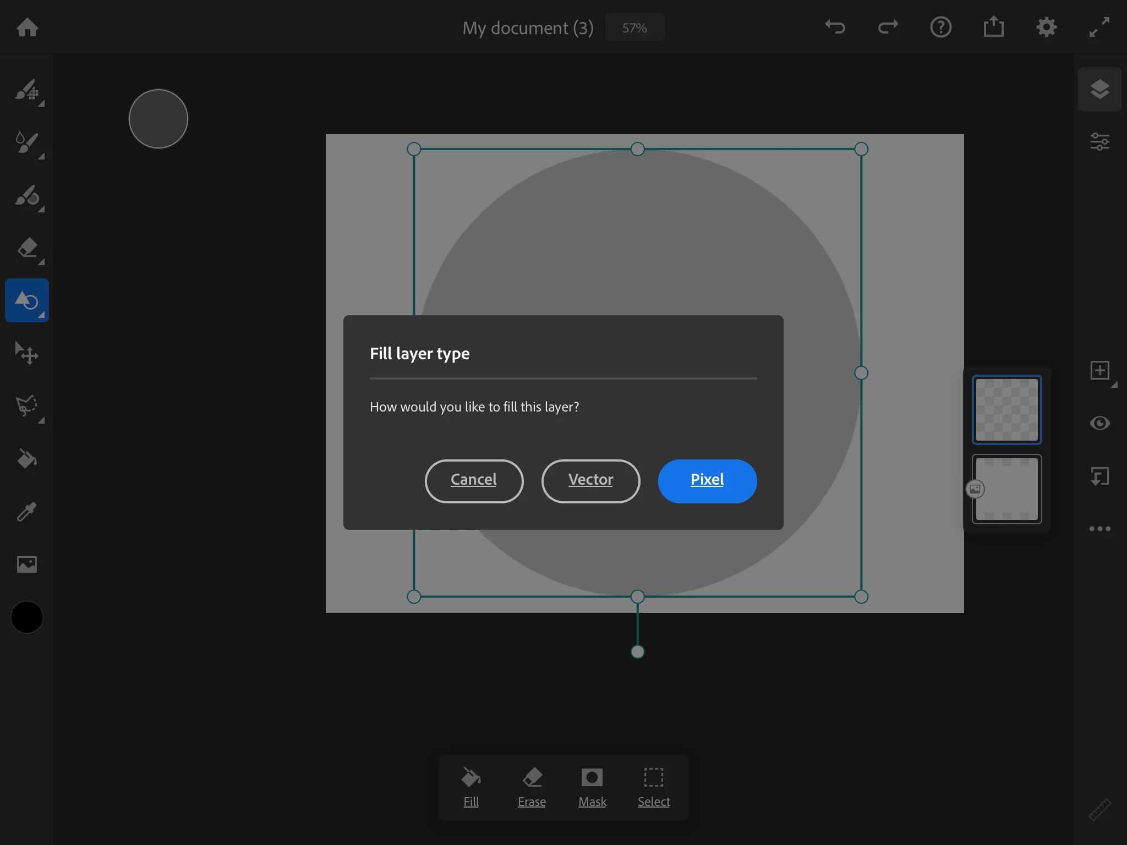Image resolution: width=1127 pixels, height=845 pixels.
Task: Select the Pixel brush tool
Action: point(26,90)
